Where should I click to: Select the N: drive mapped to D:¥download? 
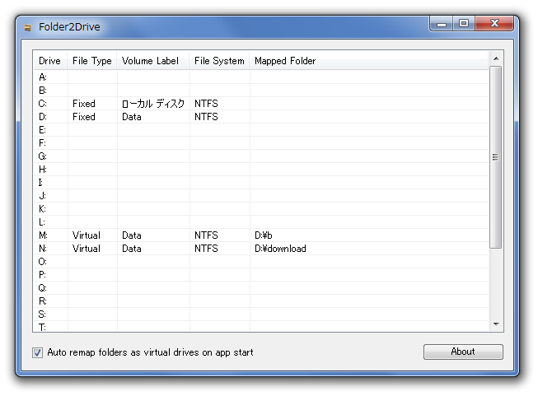pyautogui.click(x=261, y=249)
